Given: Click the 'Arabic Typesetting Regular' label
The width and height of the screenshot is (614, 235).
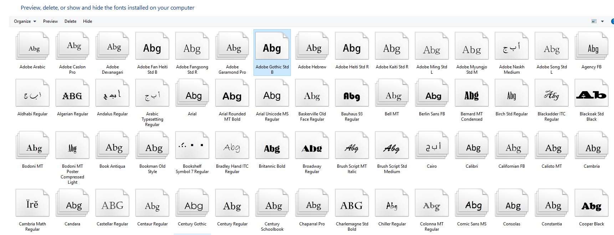Looking at the screenshot, I should coord(152,119).
